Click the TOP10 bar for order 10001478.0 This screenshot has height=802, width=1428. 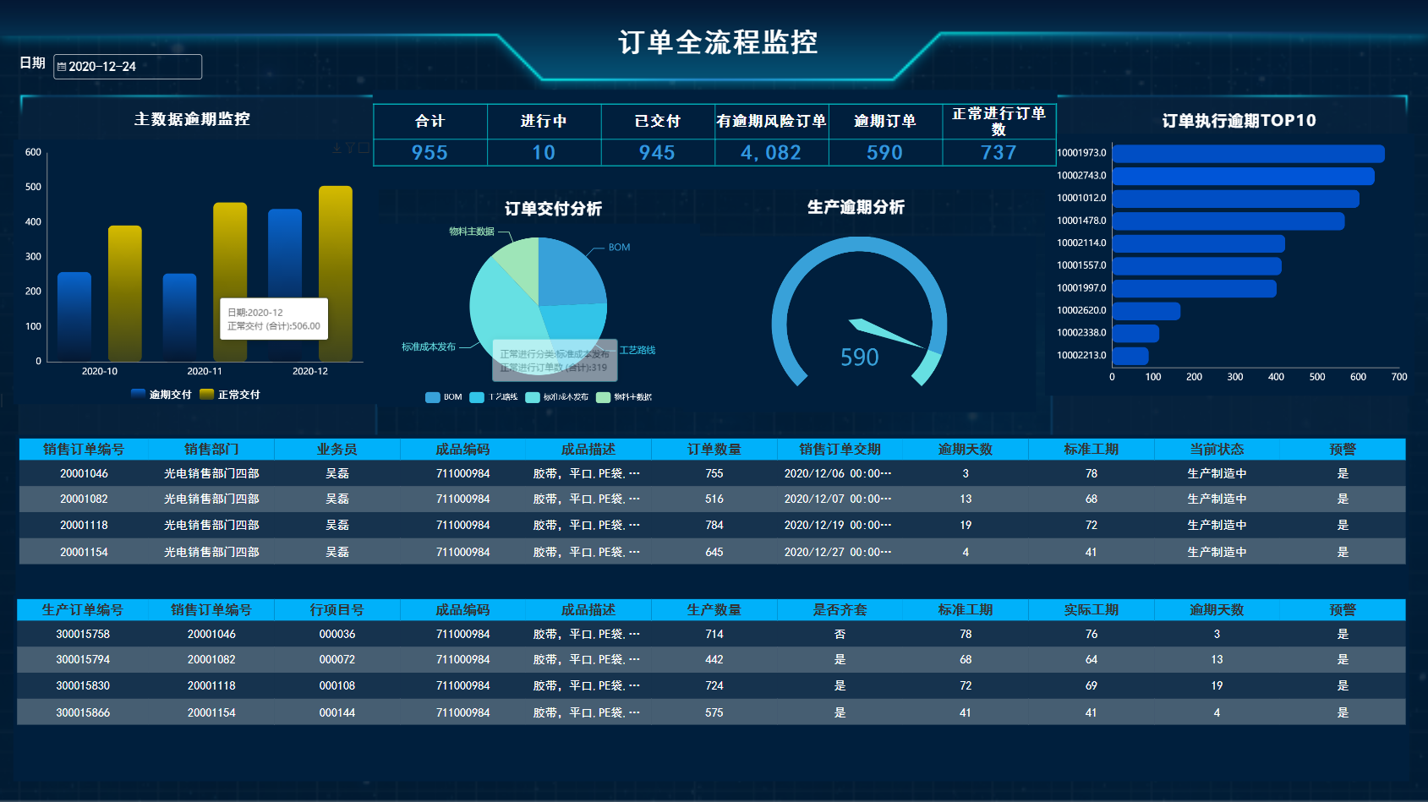1228,221
